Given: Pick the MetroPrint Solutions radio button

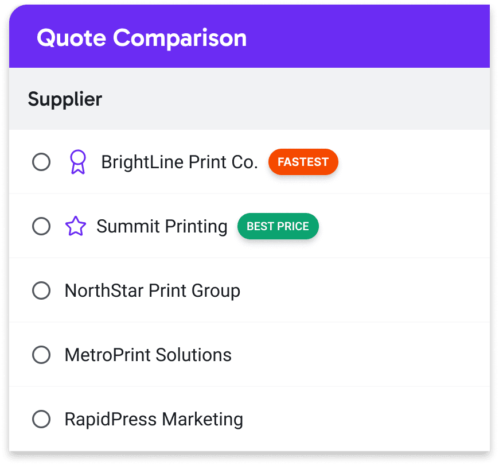Looking at the screenshot, I should coord(41,355).
